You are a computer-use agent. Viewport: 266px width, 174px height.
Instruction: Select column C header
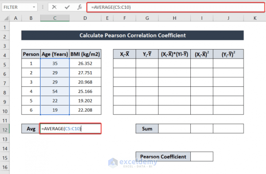pyautogui.click(x=55, y=18)
